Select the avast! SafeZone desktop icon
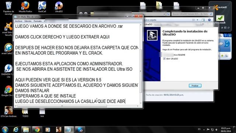Viewport: 236px width, 133px height. 8,49
